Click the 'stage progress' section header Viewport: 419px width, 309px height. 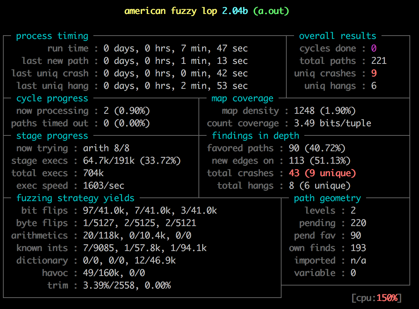[52, 136]
